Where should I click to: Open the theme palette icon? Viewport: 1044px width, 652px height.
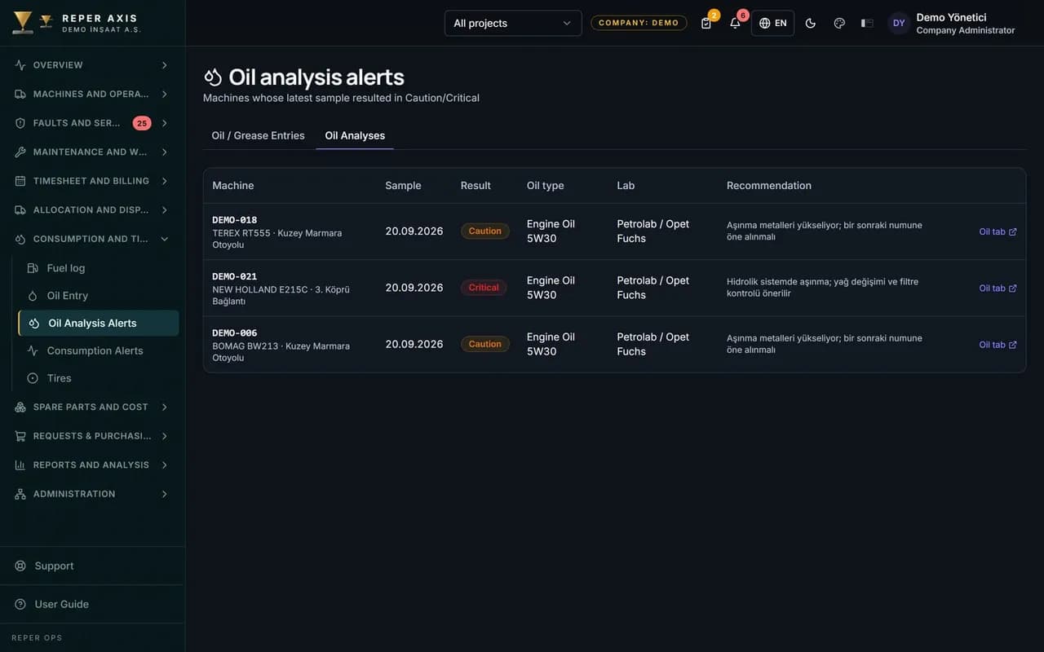point(839,23)
